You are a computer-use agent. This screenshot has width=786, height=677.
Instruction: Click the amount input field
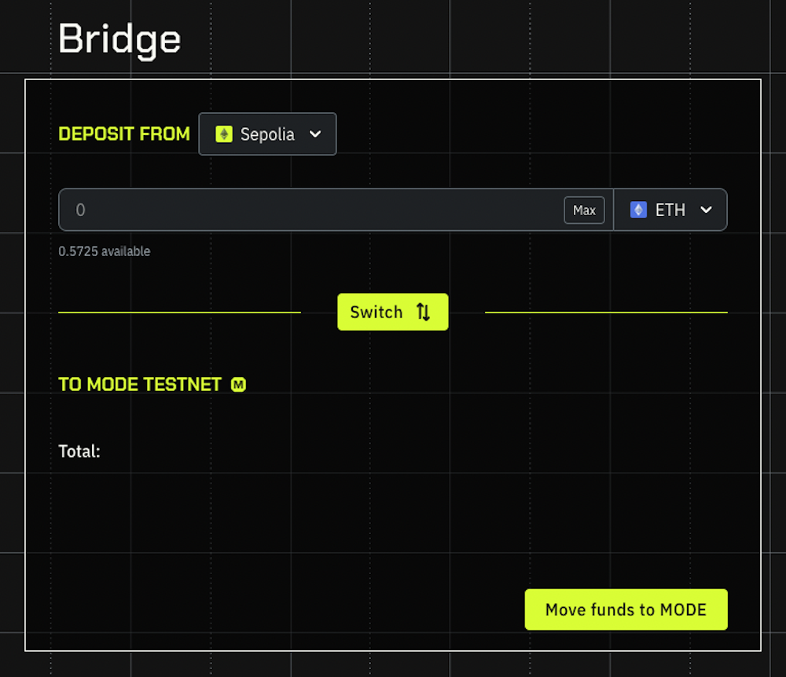point(314,209)
